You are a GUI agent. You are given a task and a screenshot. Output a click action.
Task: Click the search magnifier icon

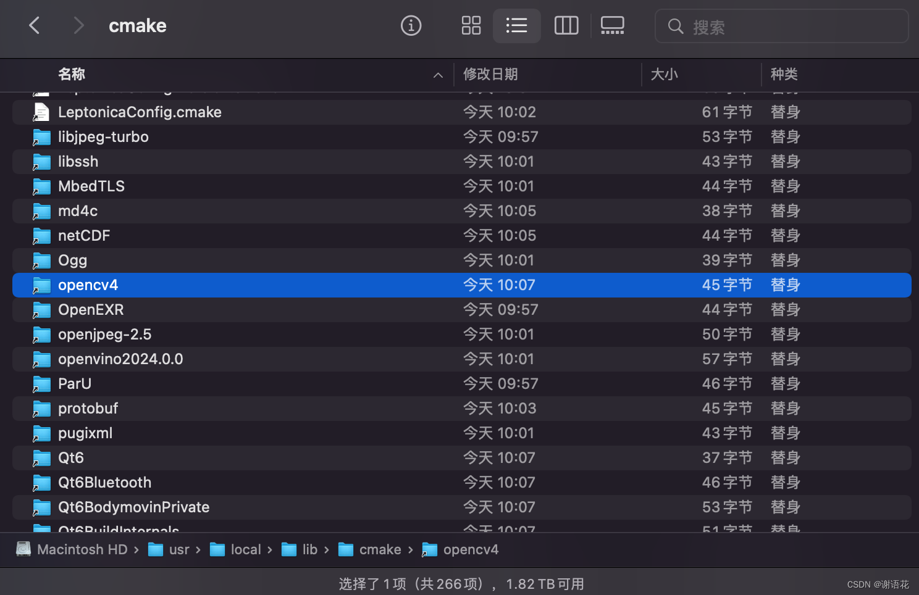[x=676, y=27]
